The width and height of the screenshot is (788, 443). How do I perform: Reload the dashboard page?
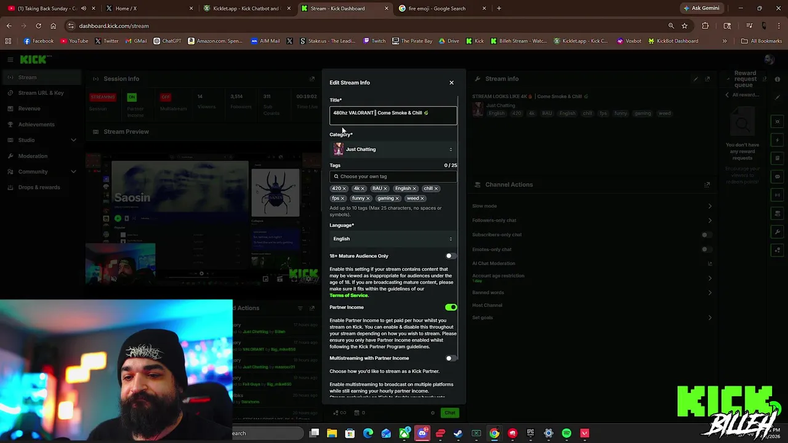coord(38,26)
